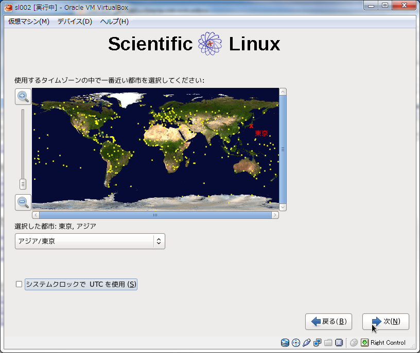
Task: Click the map vertical scrollbar thumb
Action: 283,150
